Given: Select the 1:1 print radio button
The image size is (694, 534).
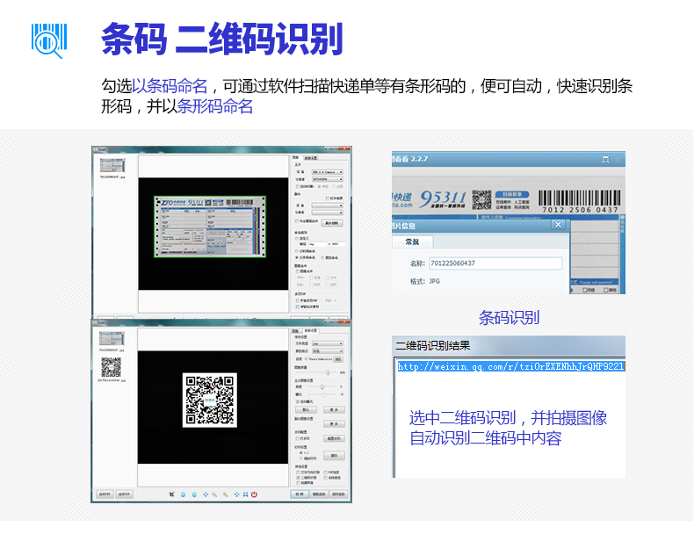Looking at the screenshot, I should 301,453.
